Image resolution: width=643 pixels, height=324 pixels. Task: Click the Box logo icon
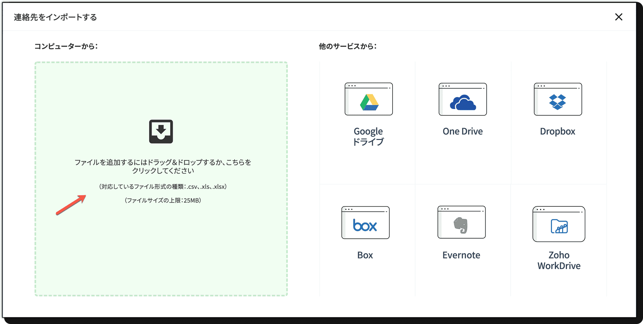(365, 226)
